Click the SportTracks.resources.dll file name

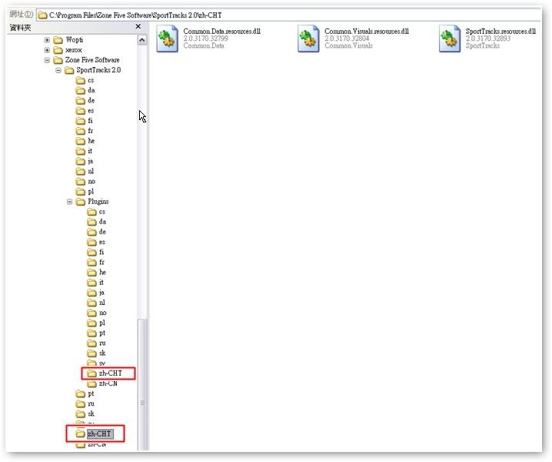click(500, 32)
